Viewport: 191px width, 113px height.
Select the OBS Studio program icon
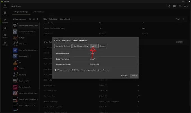point(15,44)
